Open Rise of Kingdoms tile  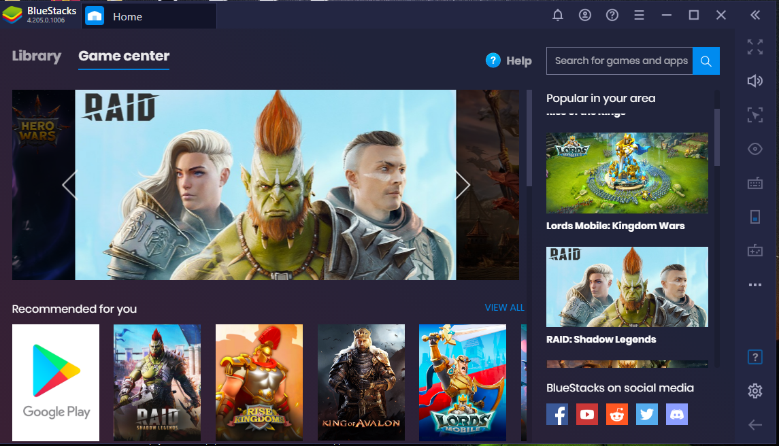coord(259,382)
